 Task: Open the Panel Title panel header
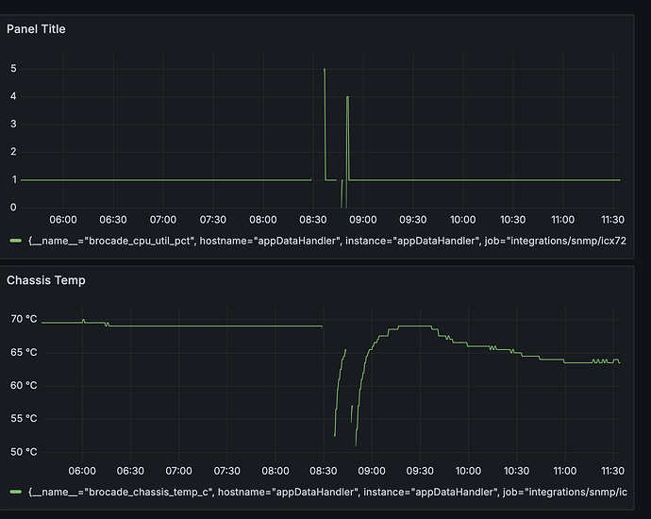tap(36, 29)
